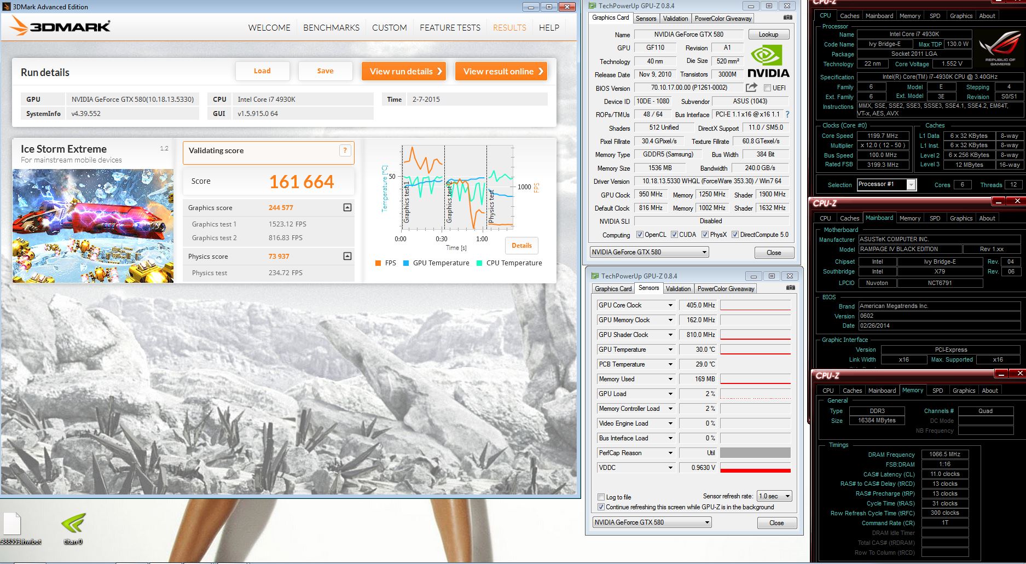1026x564 pixels.
Task: Click the Lookup button in GPU-Z
Action: 768,34
